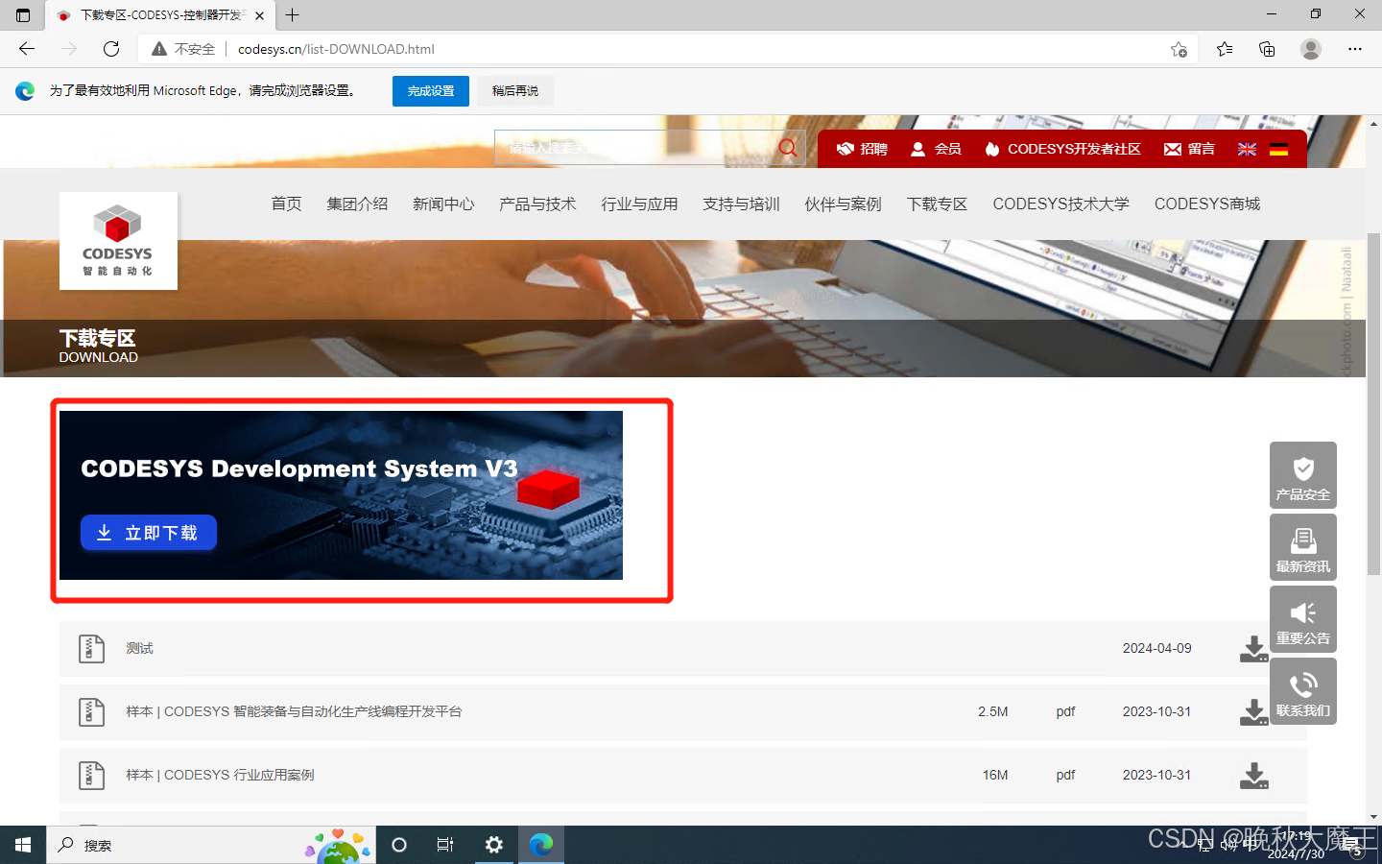Open the Collections icon

point(1267,49)
